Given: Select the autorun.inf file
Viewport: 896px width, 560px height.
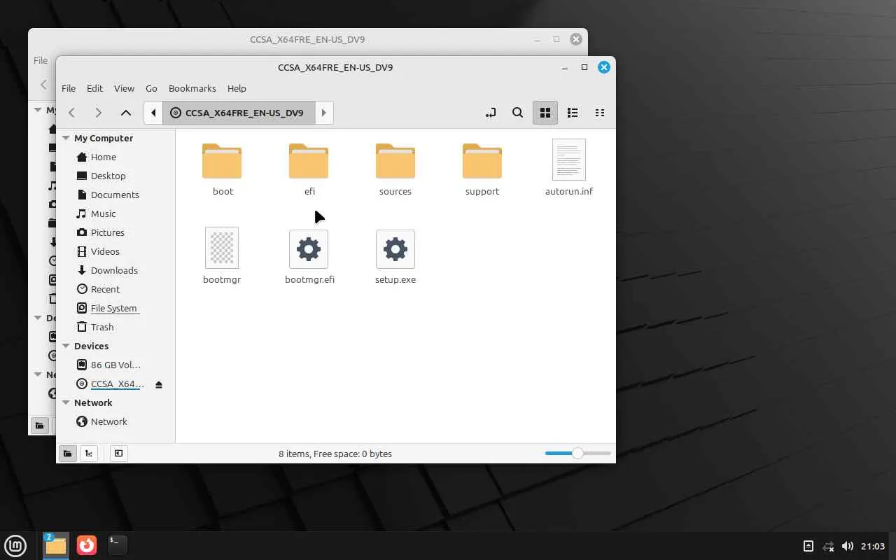Looking at the screenshot, I should click(x=569, y=169).
